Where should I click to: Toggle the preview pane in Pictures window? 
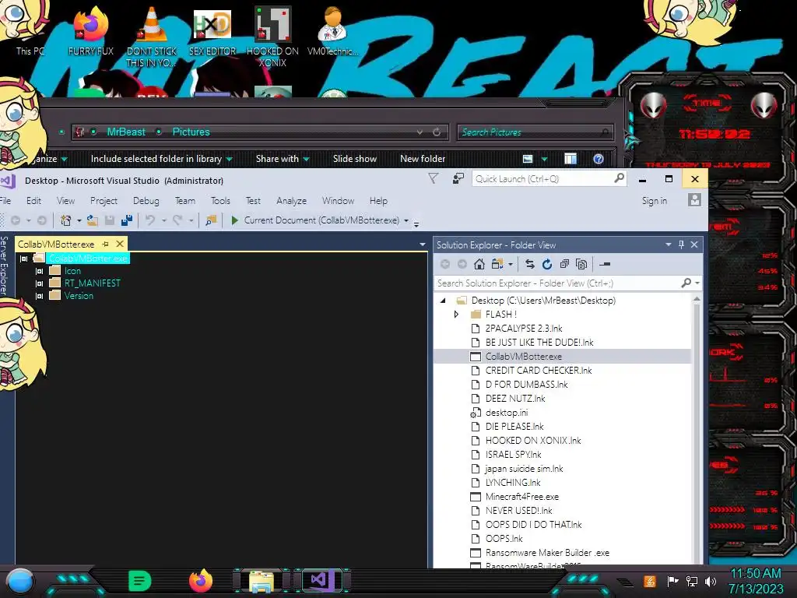coord(571,159)
